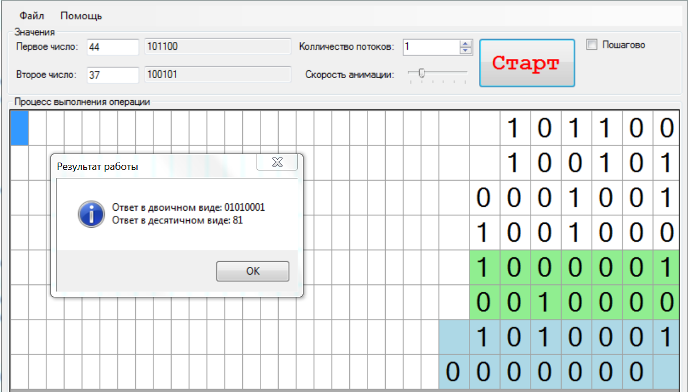
Task: Click the binary answer text 01010001
Action: 244,207
